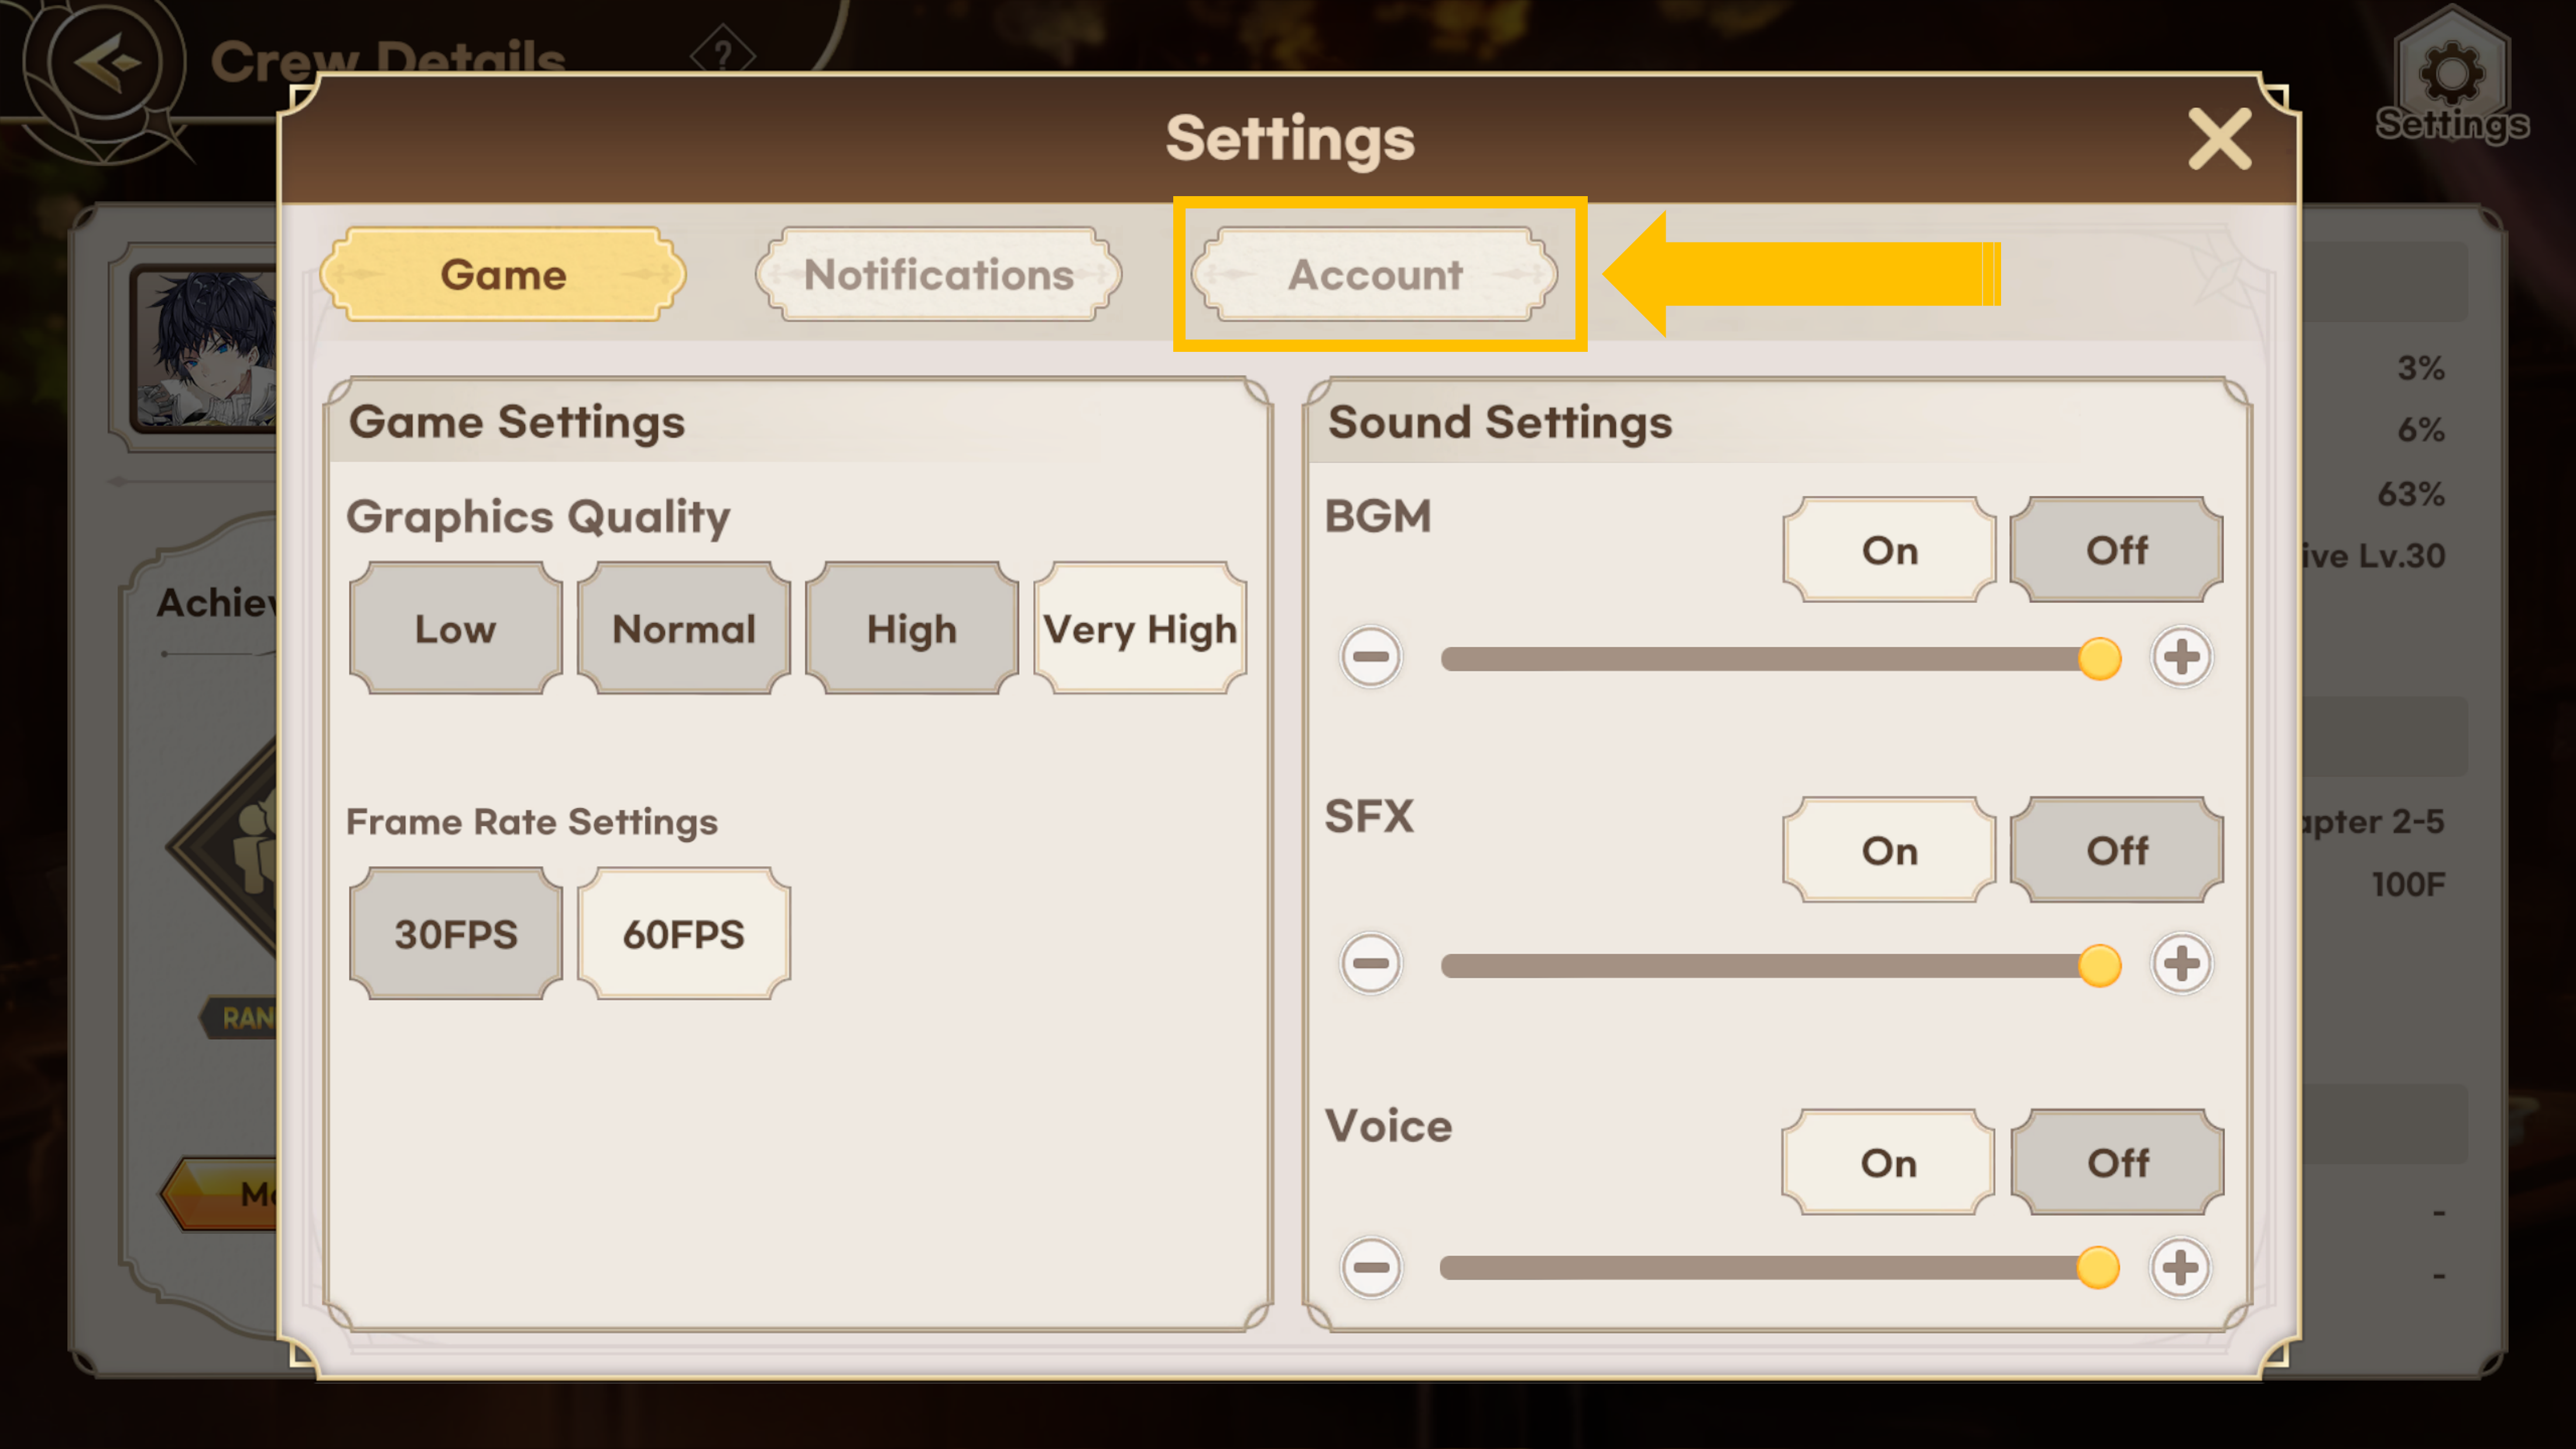
Task: Lower Voice volume with minus icon
Action: [1371, 1268]
